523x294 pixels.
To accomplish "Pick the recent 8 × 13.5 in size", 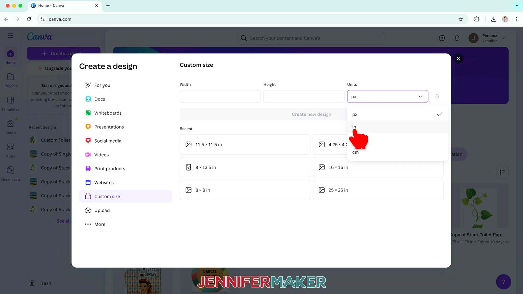I will (245, 167).
